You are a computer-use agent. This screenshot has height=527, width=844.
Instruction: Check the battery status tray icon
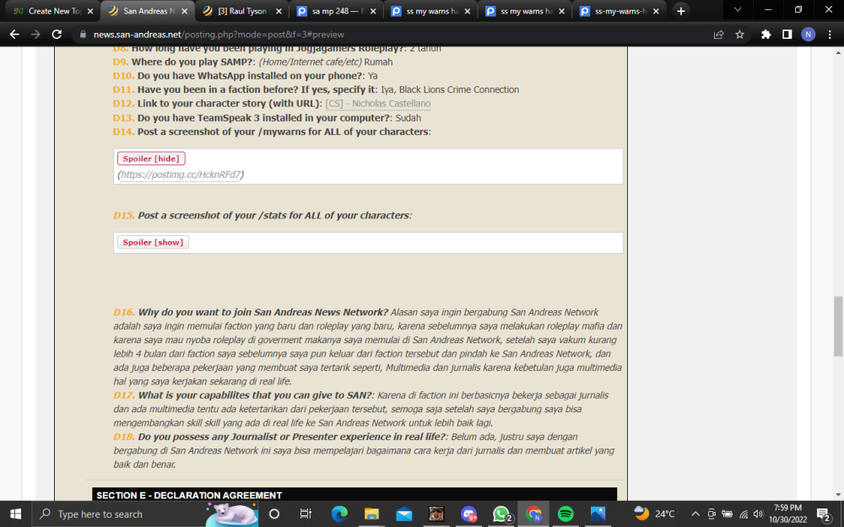728,514
